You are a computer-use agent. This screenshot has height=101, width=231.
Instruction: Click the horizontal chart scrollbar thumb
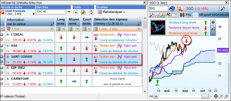[205, 96]
